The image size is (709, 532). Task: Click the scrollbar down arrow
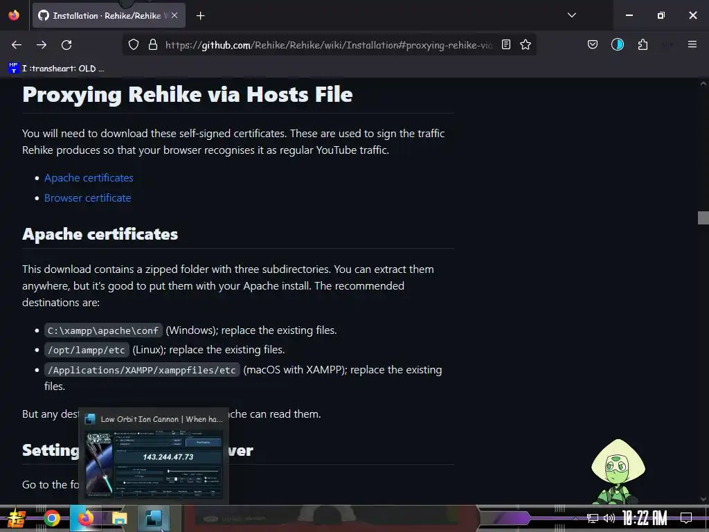(703, 499)
